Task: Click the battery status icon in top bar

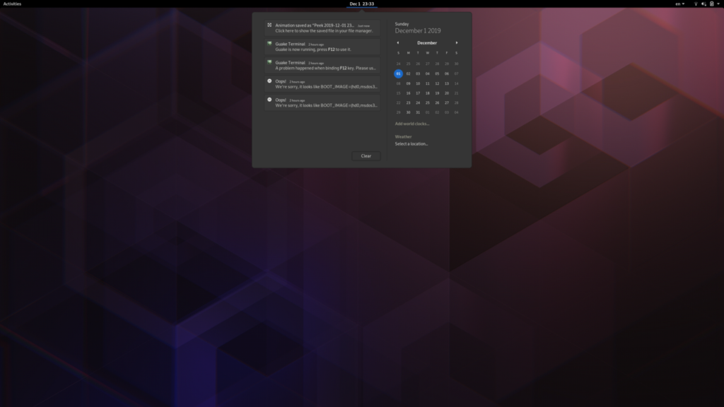Action: [x=711, y=4]
